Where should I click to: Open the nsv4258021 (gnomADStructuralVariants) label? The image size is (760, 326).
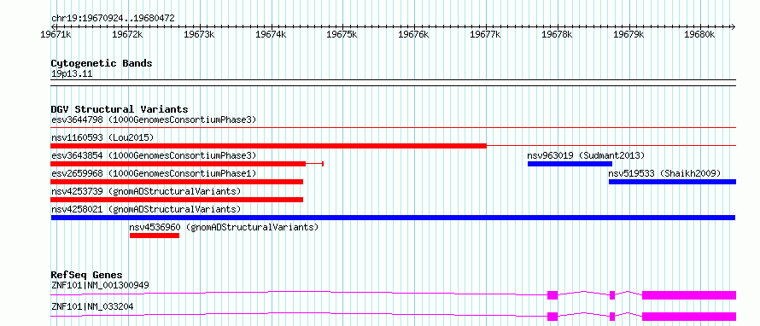[146, 209]
